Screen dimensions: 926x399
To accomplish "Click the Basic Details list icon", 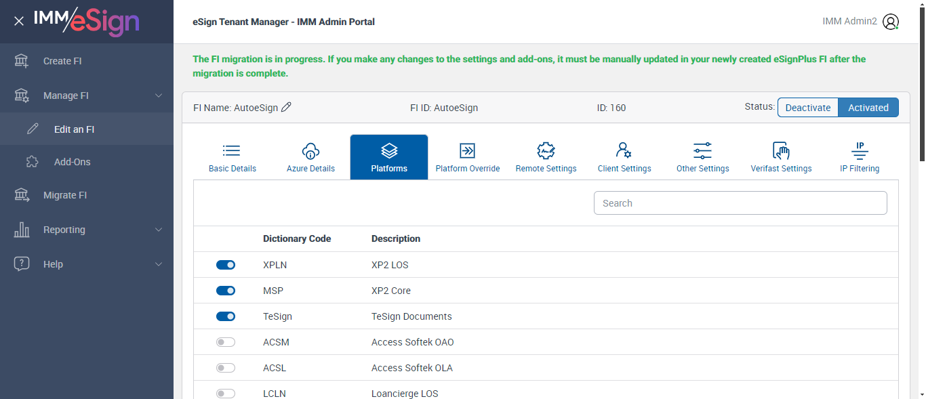I will pos(232,150).
